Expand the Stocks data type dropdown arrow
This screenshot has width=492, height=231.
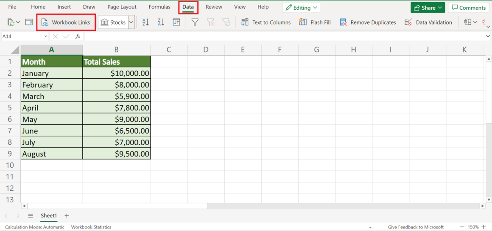pos(131,22)
